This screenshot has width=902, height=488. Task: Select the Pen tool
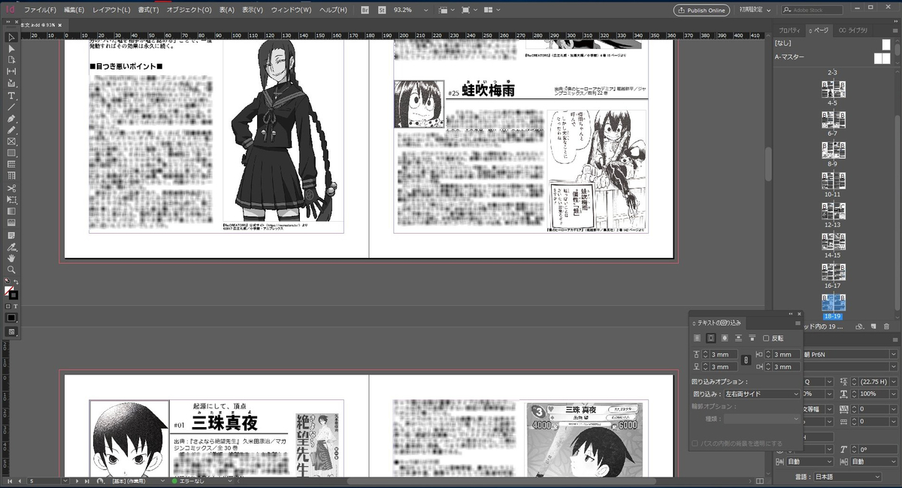click(11, 119)
